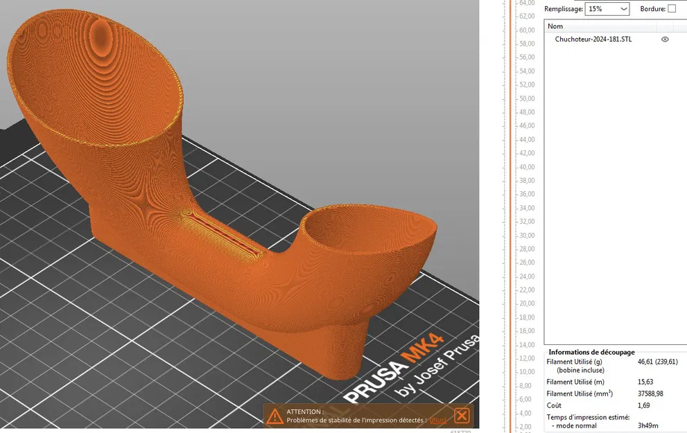Enable the Bordure checkbox
Image resolution: width=687 pixels, height=433 pixels.
point(672,9)
